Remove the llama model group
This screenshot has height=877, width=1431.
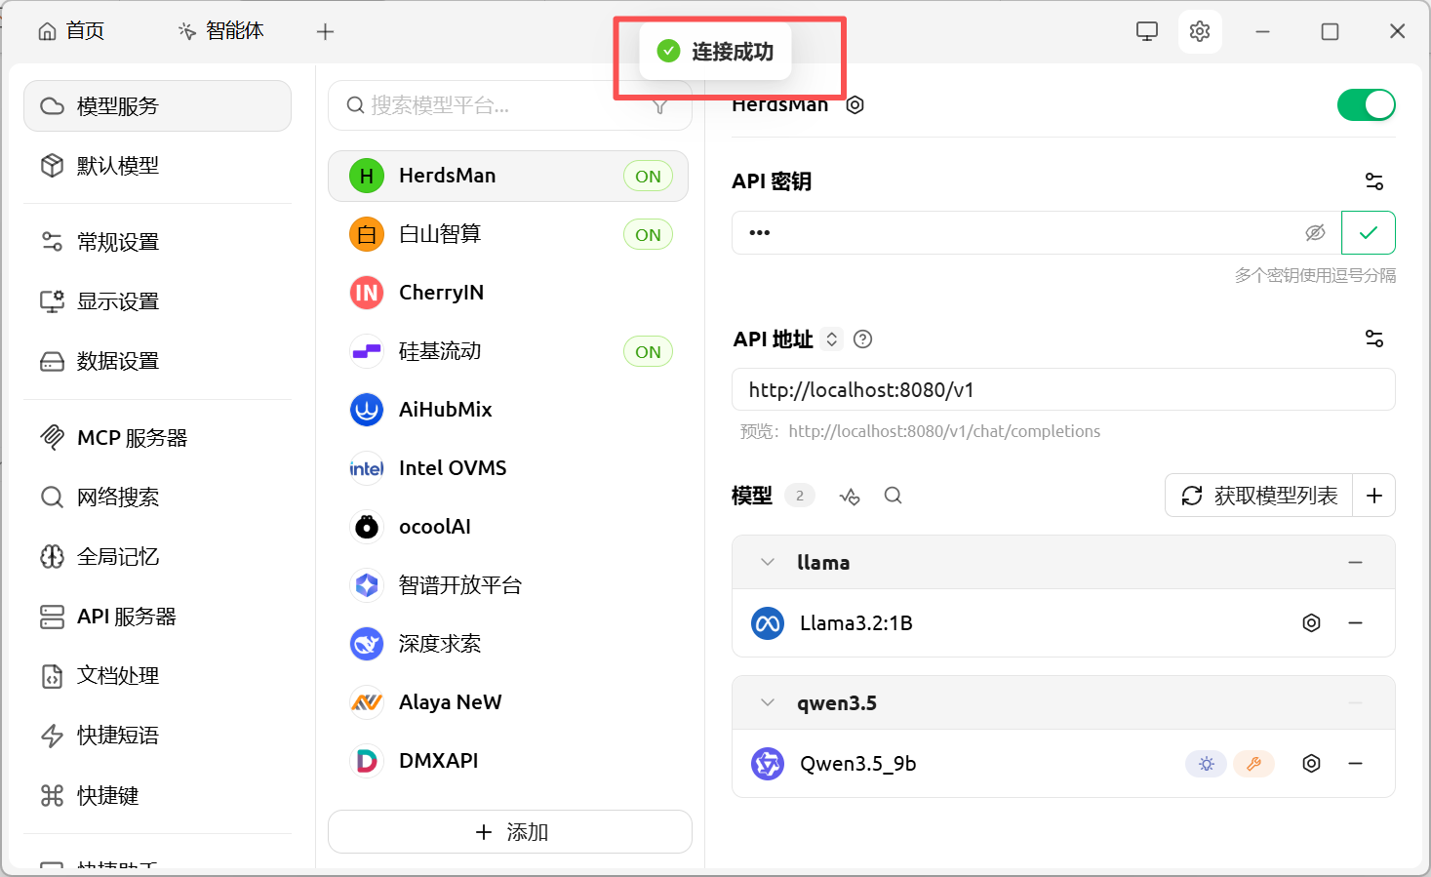(1356, 563)
